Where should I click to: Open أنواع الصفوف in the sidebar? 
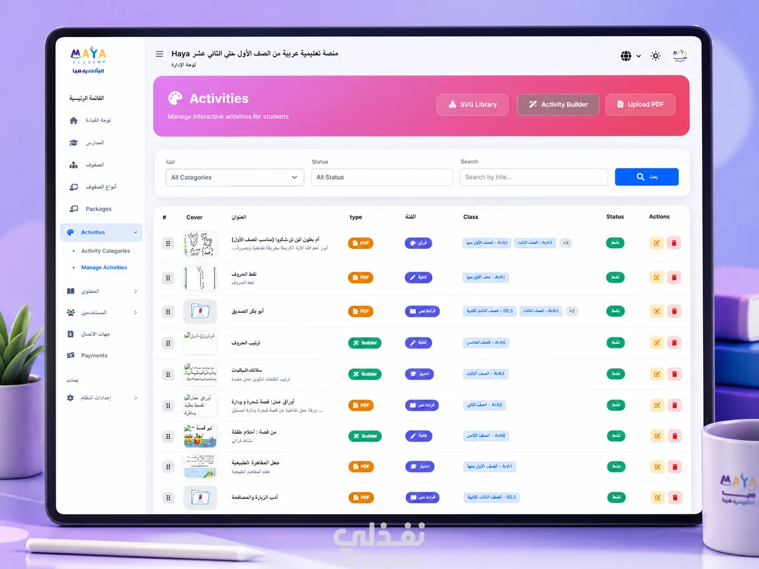[101, 187]
